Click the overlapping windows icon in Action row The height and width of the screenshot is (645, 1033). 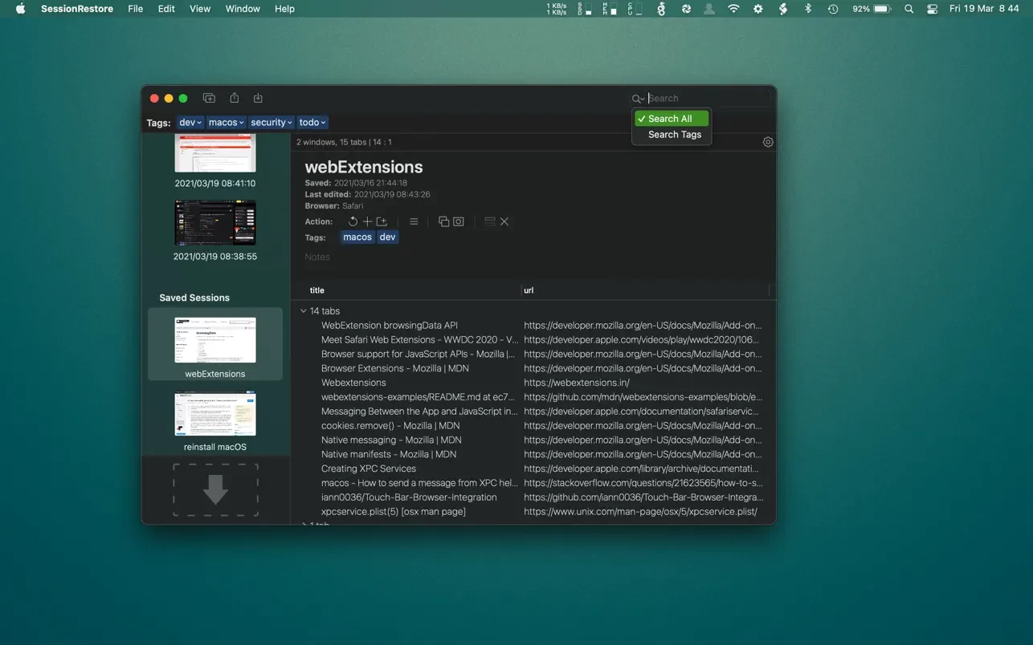pos(443,221)
